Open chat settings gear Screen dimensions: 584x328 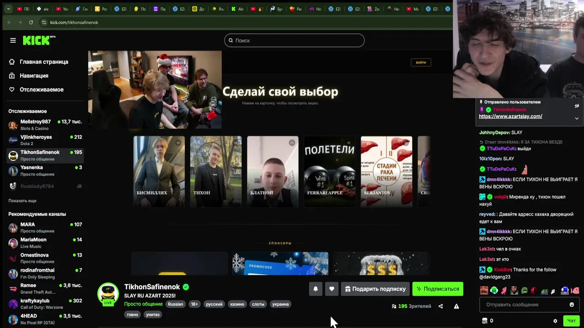pos(555,321)
